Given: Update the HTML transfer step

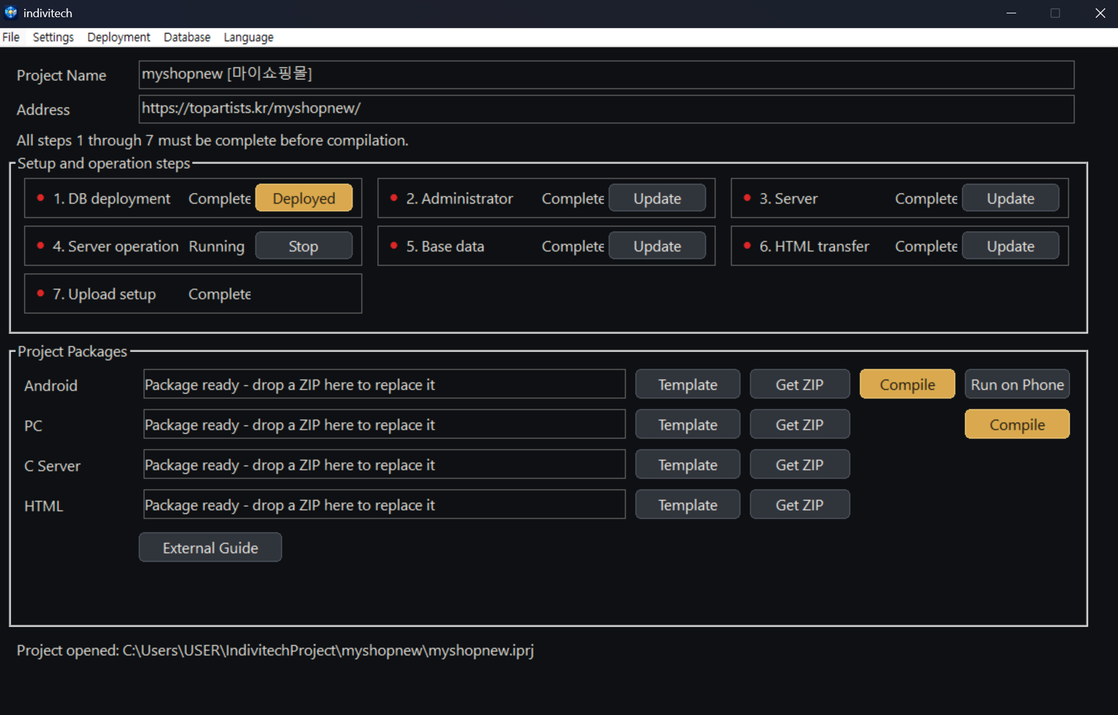Looking at the screenshot, I should 1010,246.
